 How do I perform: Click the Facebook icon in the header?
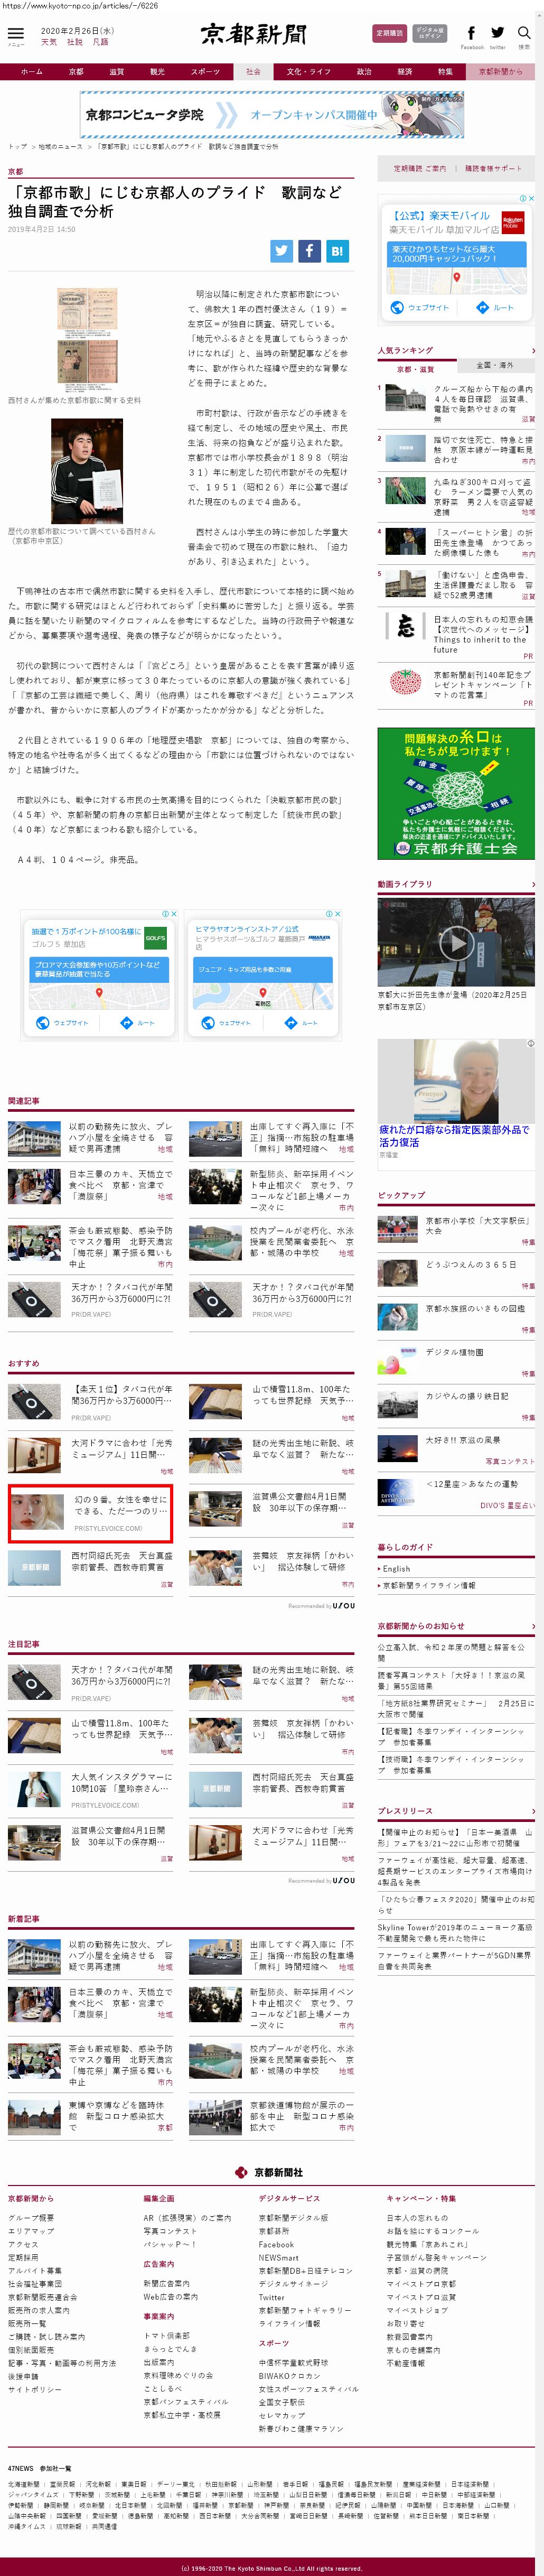click(x=471, y=33)
